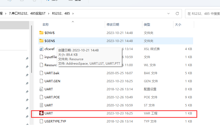
Task: Expand chevron before 7.串口RS232、485实验ST breadcrumb
Action: point(6,13)
